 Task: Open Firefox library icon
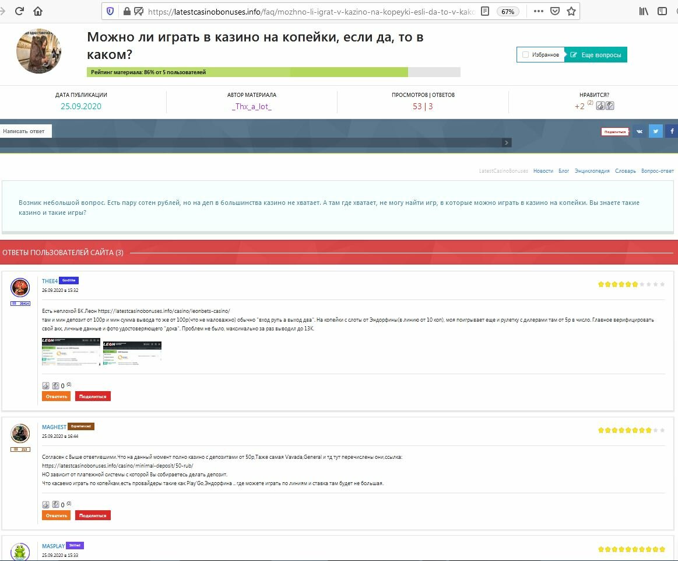point(644,11)
